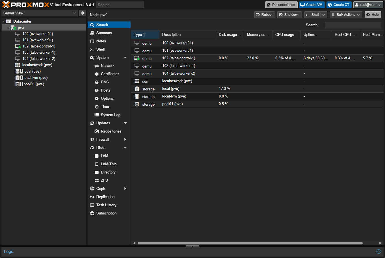The image size is (385, 258).
Task: Click the horizontal scrollbar below the table
Action: tap(250, 243)
